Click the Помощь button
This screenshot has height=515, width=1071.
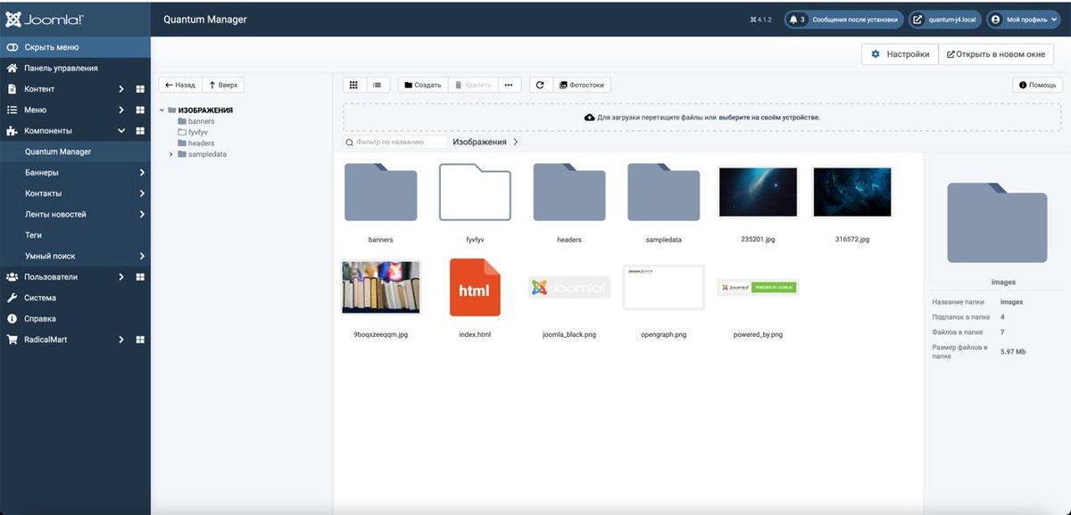[x=1038, y=85]
